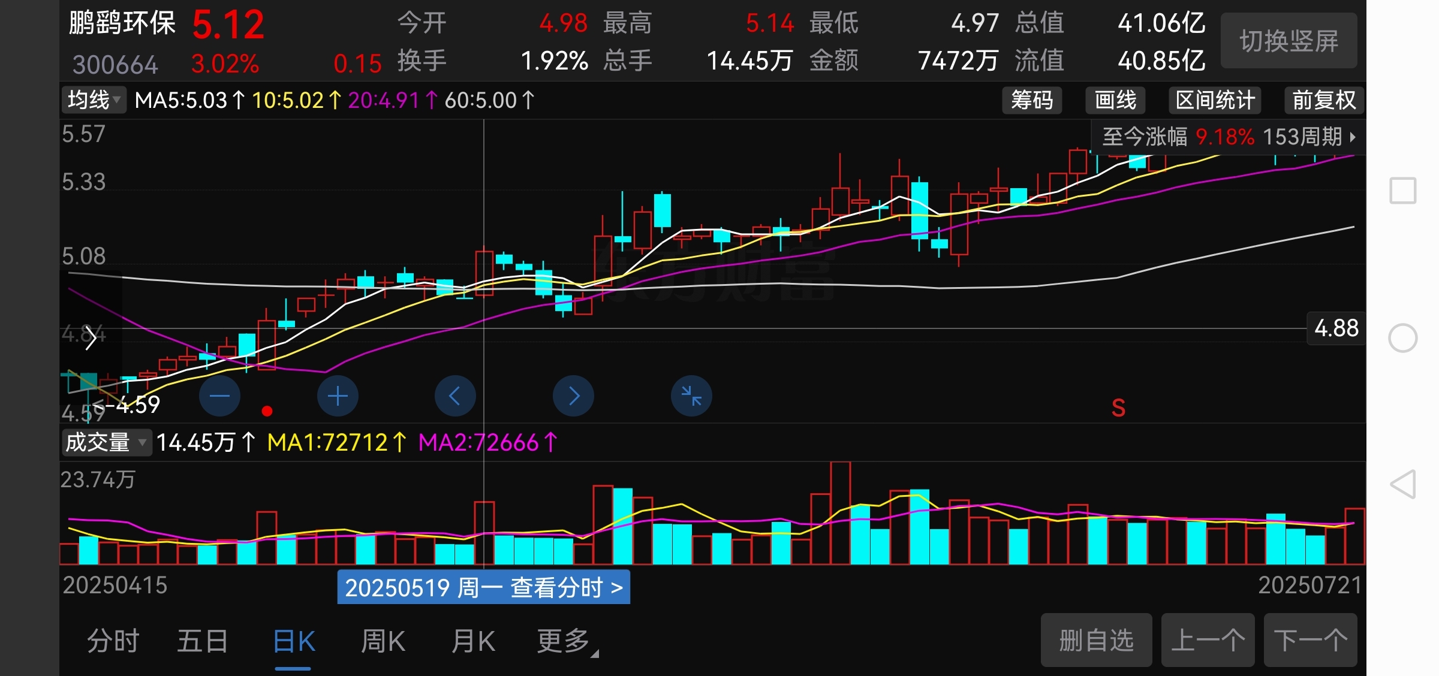Tap the Android home circle button
The image size is (1439, 676).
click(x=1403, y=338)
